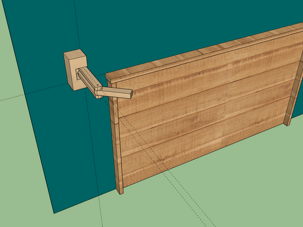Select the pivot pin joining the two arm segments
The height and width of the screenshot is (227, 303).
pyautogui.click(x=99, y=92)
